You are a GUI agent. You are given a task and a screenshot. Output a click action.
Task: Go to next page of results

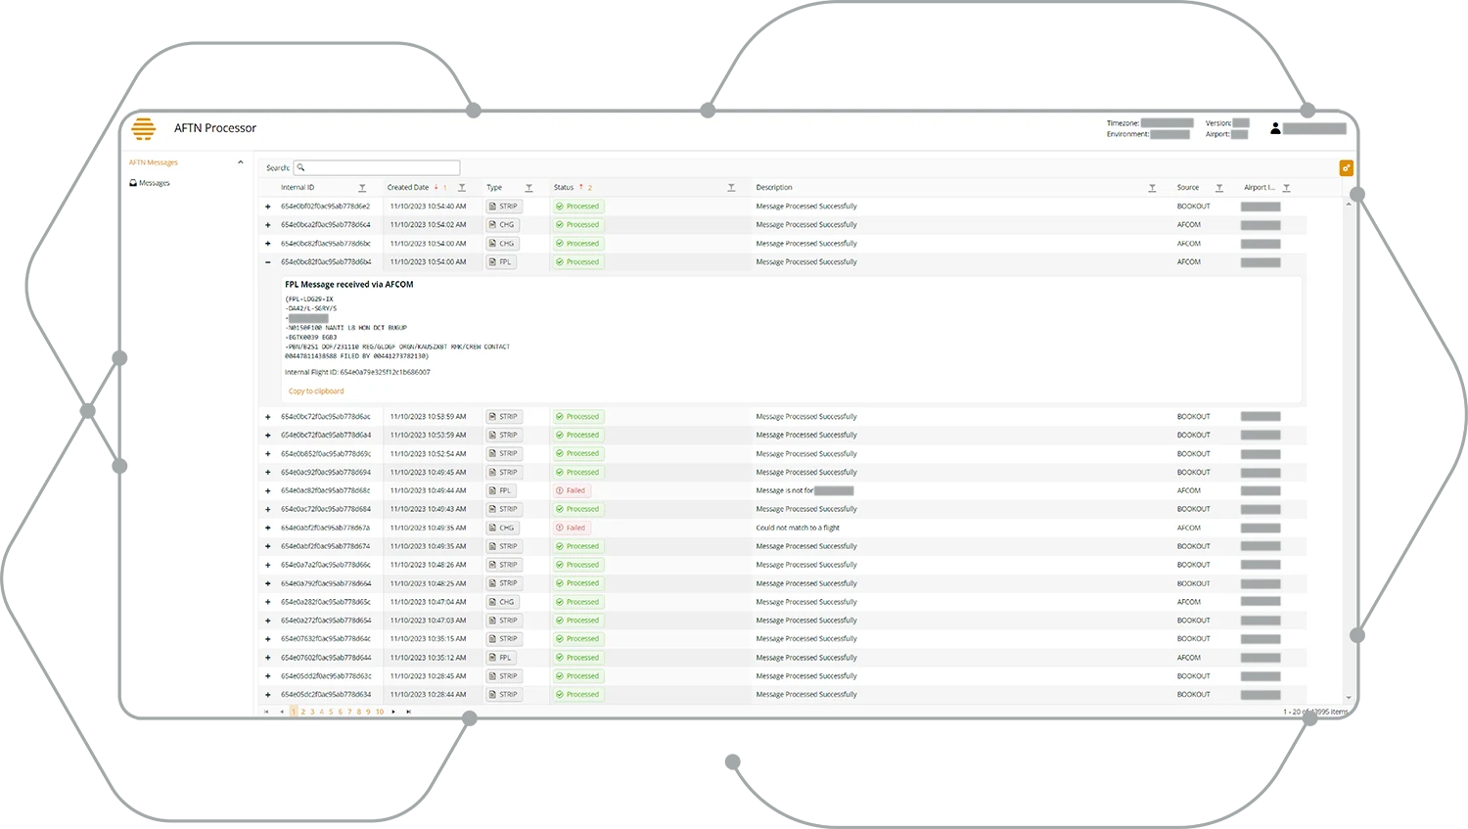(393, 712)
